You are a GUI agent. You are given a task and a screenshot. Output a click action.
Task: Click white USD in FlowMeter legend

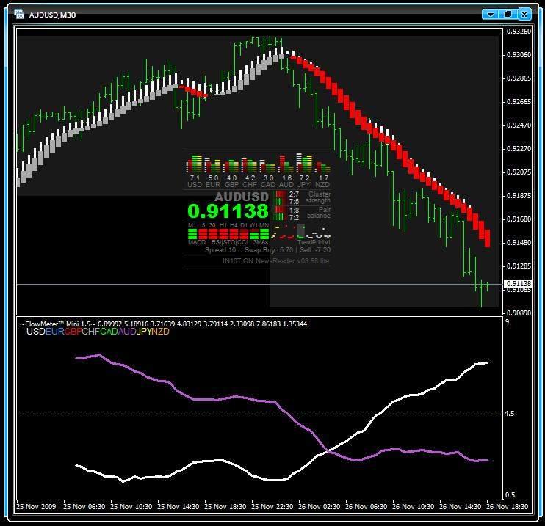(x=36, y=332)
